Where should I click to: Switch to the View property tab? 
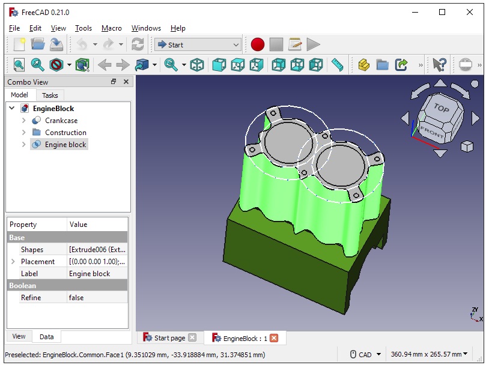(19, 337)
